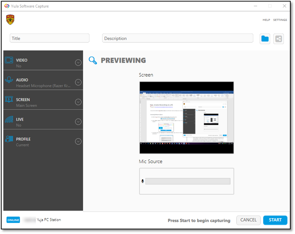The image size is (295, 234).
Task: Click the Current text under PROFILE
Action: pos(22,145)
